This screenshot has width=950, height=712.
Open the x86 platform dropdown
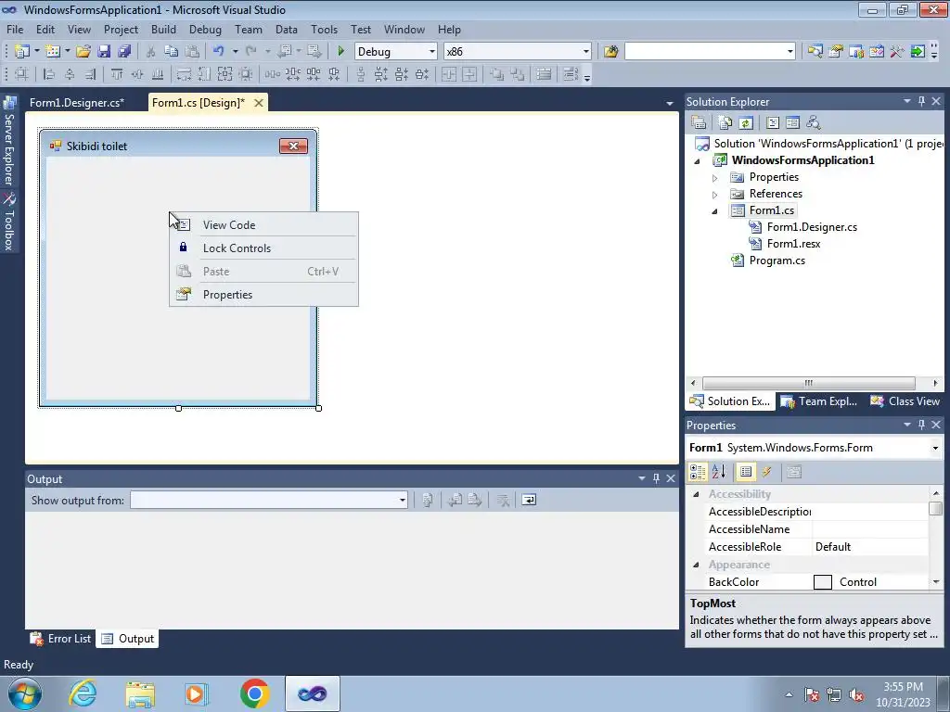586,52
